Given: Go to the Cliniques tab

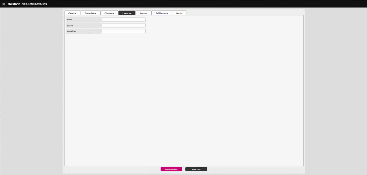Looking at the screenshot, I should tap(109, 13).
